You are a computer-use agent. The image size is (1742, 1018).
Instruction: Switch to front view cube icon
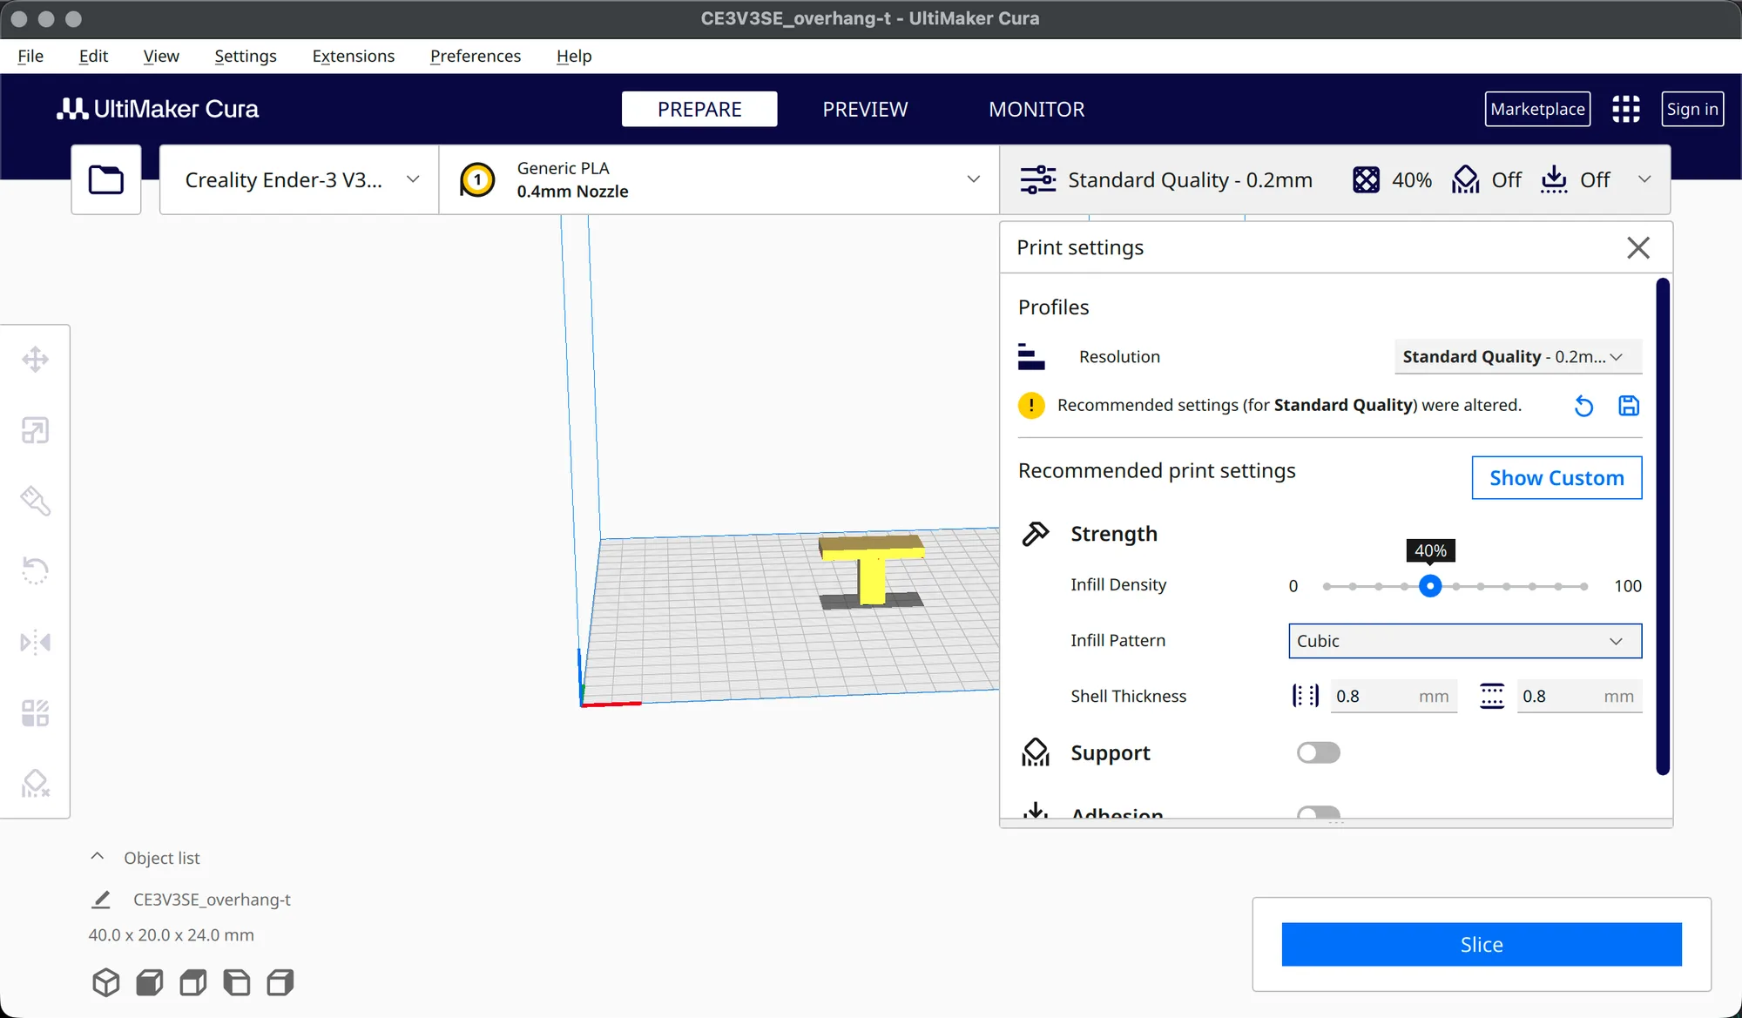point(150,982)
